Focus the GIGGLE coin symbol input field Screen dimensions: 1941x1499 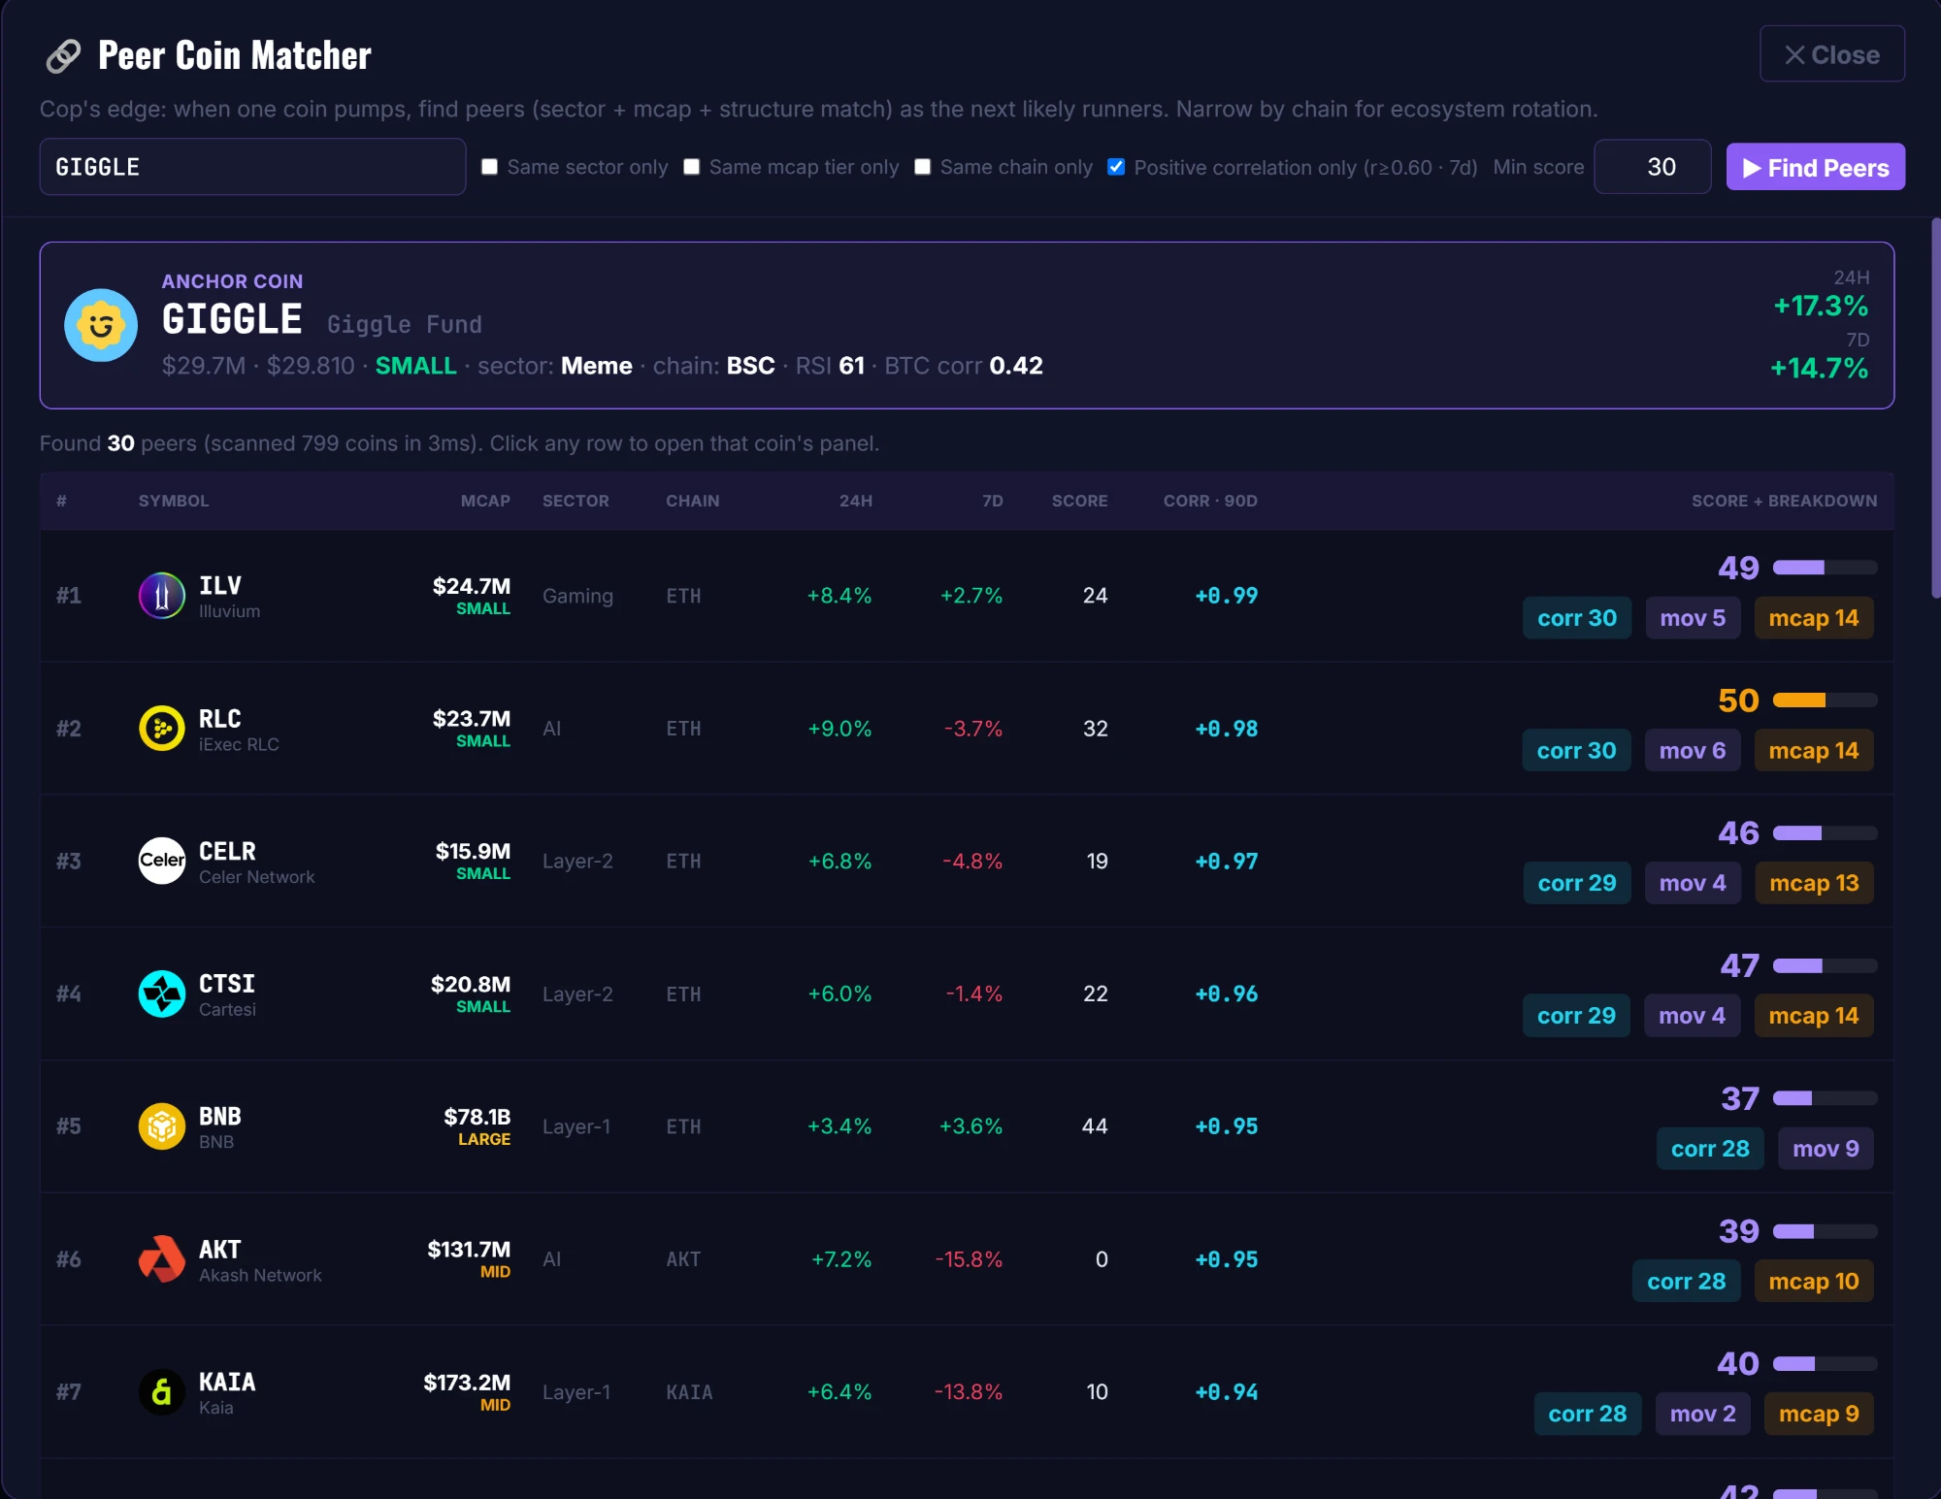pos(252,167)
